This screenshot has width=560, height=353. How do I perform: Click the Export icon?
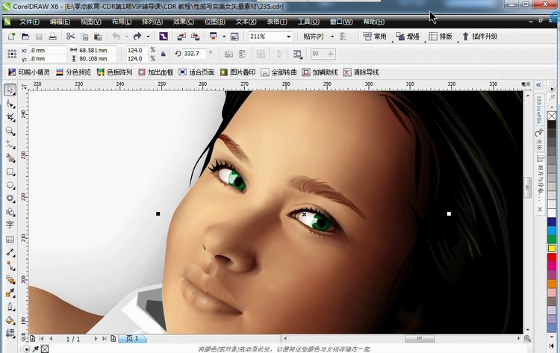[x=195, y=37]
